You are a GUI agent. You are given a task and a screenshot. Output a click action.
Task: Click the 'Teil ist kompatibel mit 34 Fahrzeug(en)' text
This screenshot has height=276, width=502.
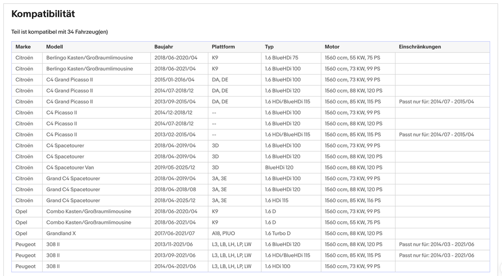tap(59, 32)
